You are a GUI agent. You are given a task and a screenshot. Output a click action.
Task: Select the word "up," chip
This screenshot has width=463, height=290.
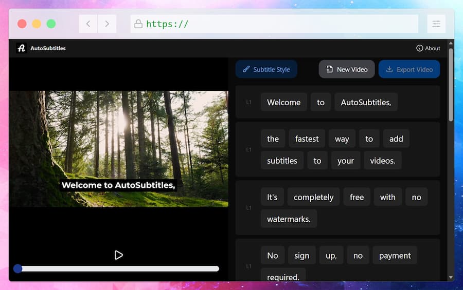331,255
